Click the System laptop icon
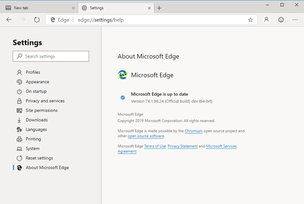The height and width of the screenshot is (204, 304). [x=19, y=149]
